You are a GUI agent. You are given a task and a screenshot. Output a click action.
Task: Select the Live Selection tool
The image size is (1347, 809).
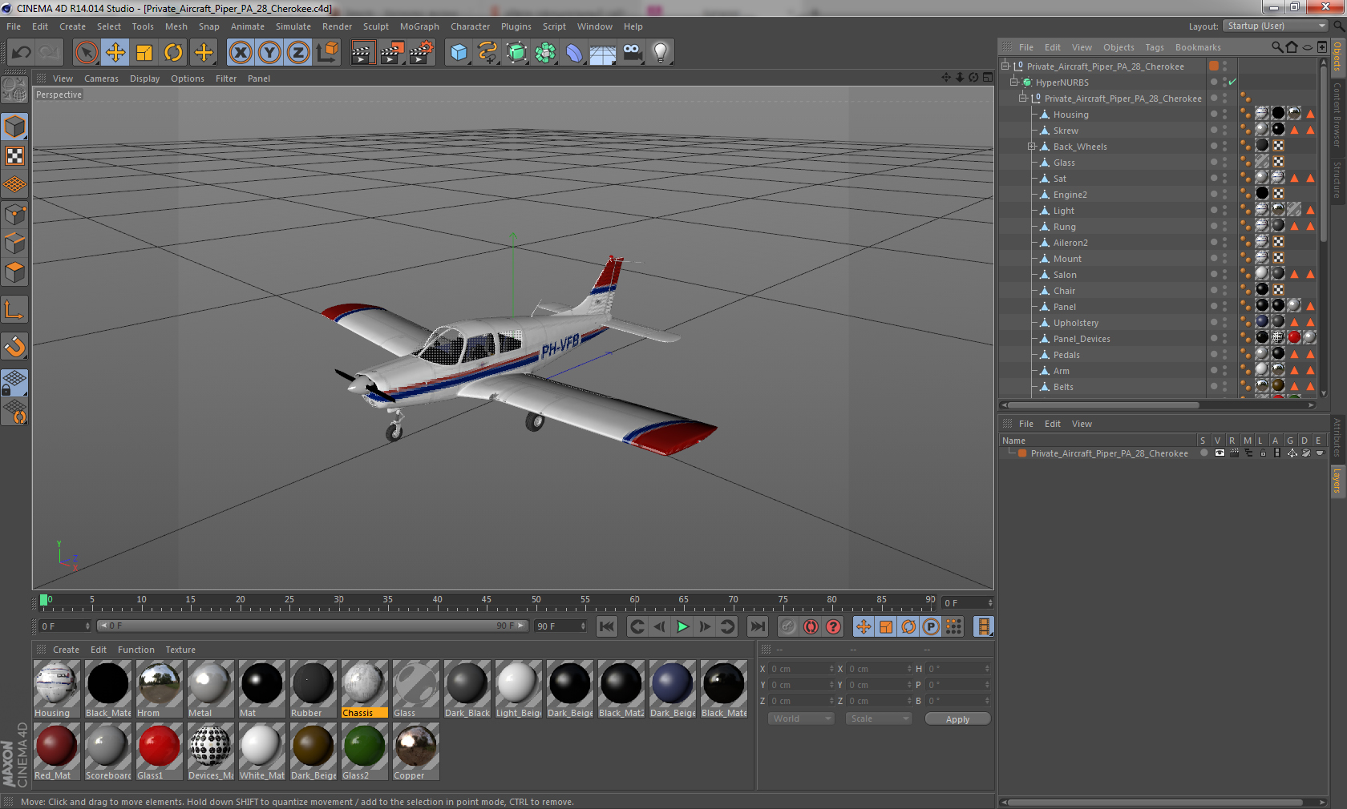[86, 53]
